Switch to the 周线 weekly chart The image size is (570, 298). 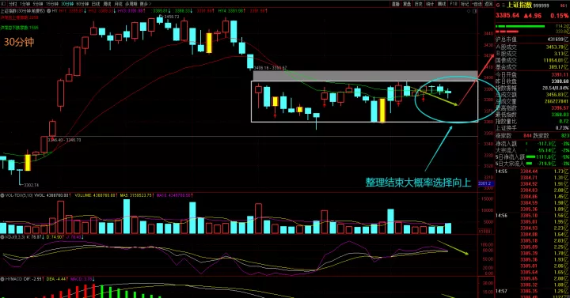107,4
